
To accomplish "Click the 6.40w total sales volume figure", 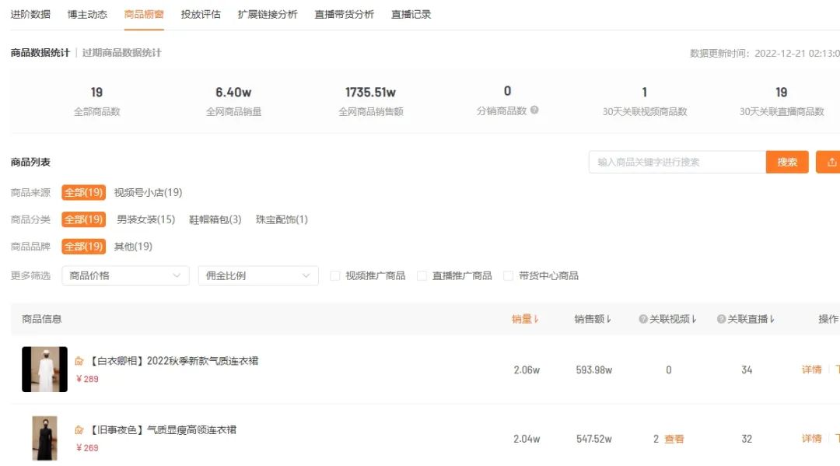I will 233,92.
